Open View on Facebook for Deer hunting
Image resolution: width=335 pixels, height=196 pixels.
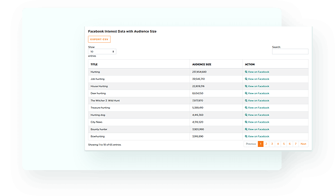click(x=257, y=93)
